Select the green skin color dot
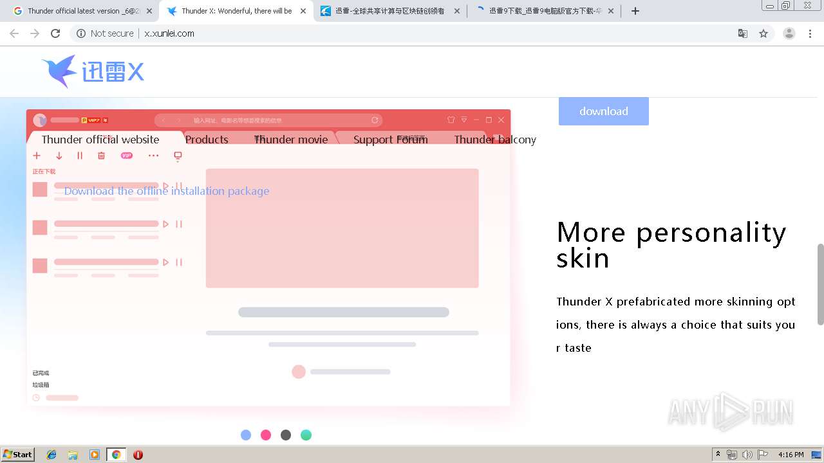 pos(306,435)
